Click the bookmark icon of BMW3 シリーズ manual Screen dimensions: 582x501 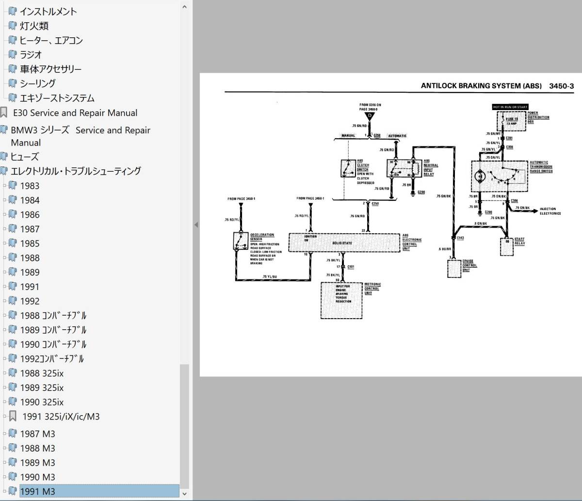pyautogui.click(x=4, y=129)
